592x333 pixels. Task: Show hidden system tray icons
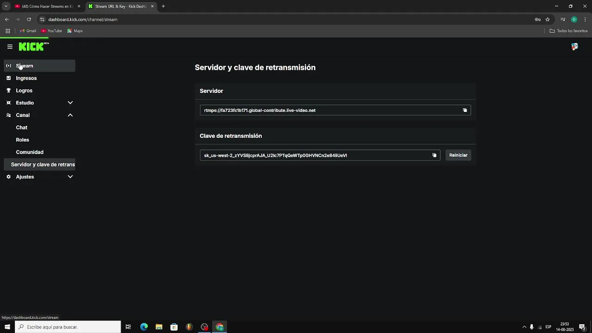tap(524, 327)
